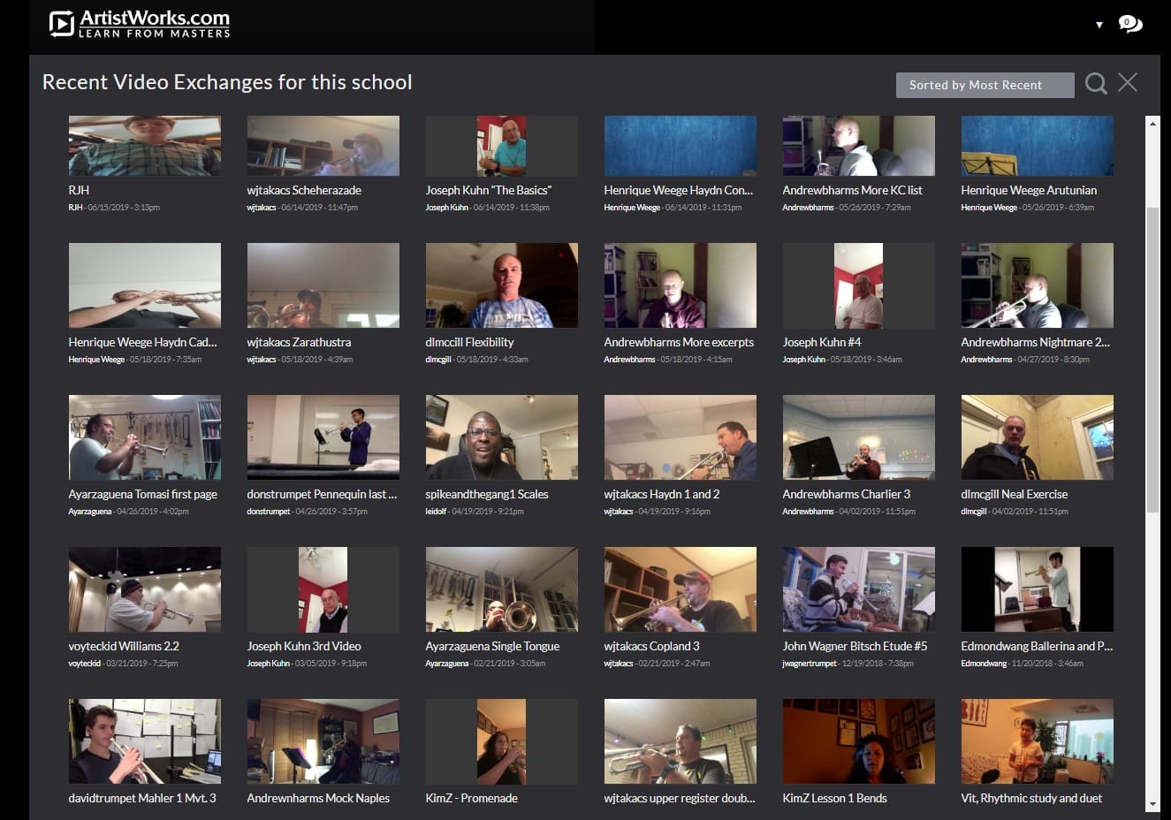The image size is (1171, 820).
Task: Open Ayarzaguena Single Tongue thumbnail
Action: [x=502, y=589]
